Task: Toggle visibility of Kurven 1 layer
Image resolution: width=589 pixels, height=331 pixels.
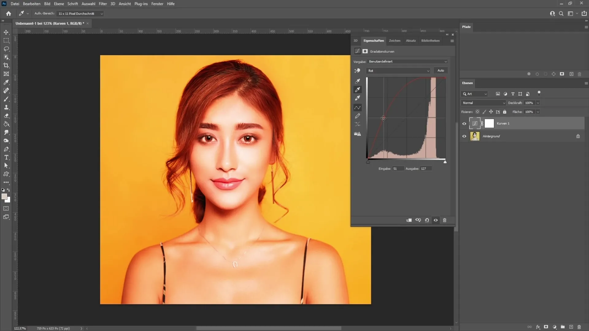Action: click(x=464, y=123)
